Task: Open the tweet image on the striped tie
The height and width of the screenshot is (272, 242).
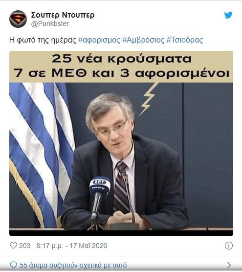Action: [x=121, y=187]
